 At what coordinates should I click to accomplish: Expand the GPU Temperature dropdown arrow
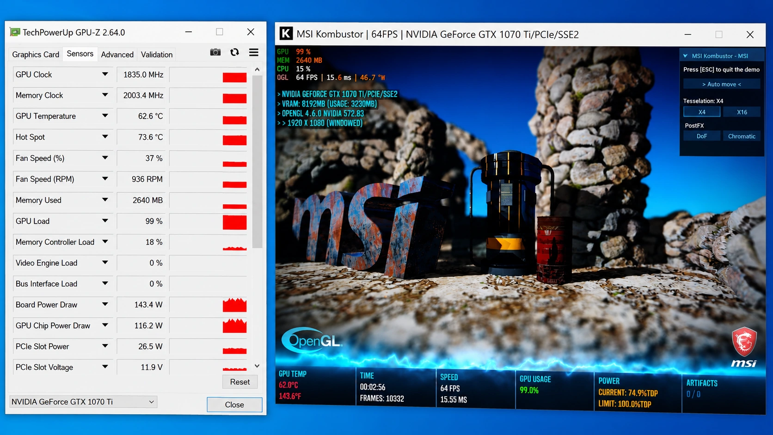pyautogui.click(x=105, y=116)
